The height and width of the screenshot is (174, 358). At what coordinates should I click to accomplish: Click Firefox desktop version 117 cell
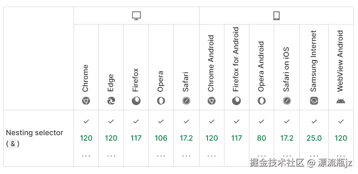[x=136, y=138]
